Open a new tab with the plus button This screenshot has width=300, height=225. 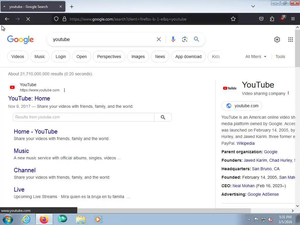click(x=71, y=7)
